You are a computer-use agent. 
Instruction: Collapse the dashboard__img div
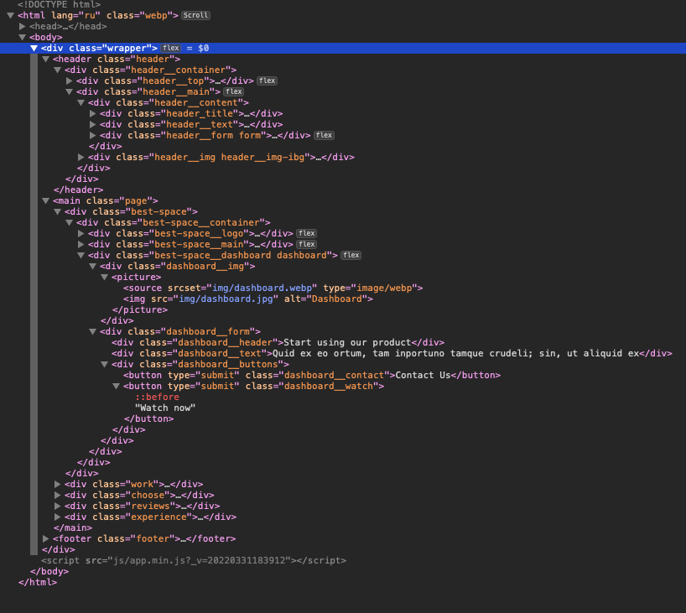pyautogui.click(x=93, y=267)
